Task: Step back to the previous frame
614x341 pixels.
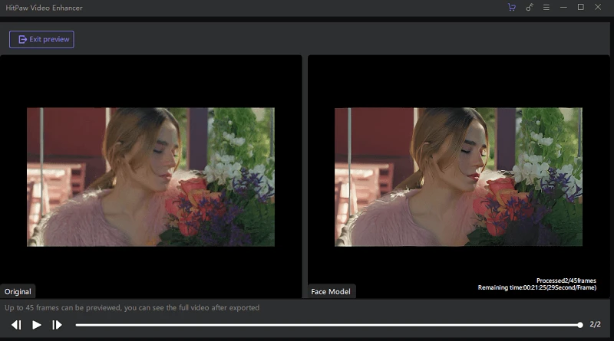Action: point(16,325)
